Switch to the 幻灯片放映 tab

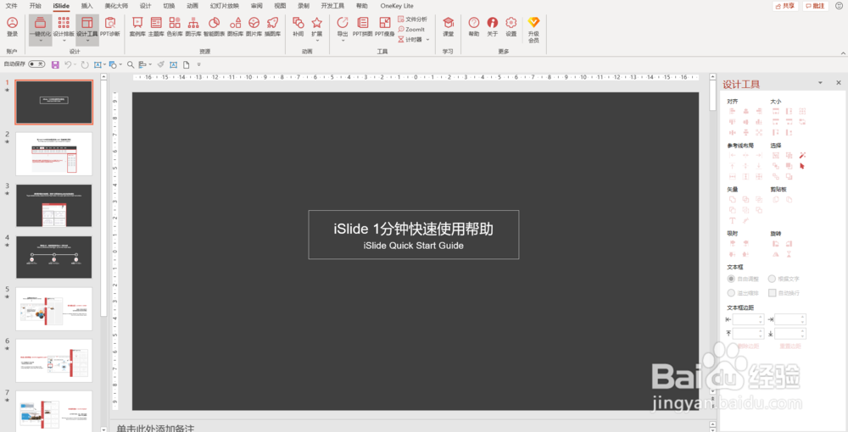pos(225,6)
